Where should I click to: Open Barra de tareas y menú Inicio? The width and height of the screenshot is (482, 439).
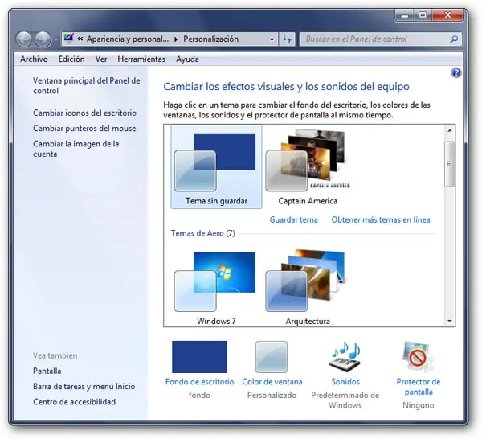[x=84, y=387]
